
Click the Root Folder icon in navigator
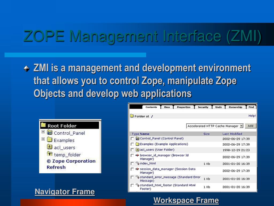43,125
